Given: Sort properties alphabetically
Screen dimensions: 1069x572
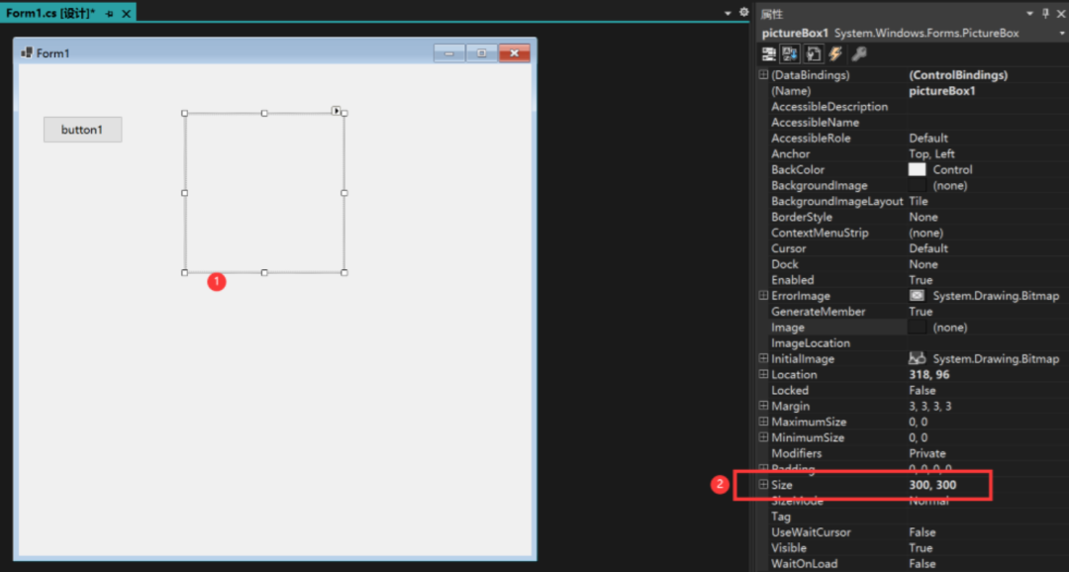Looking at the screenshot, I should click(791, 54).
